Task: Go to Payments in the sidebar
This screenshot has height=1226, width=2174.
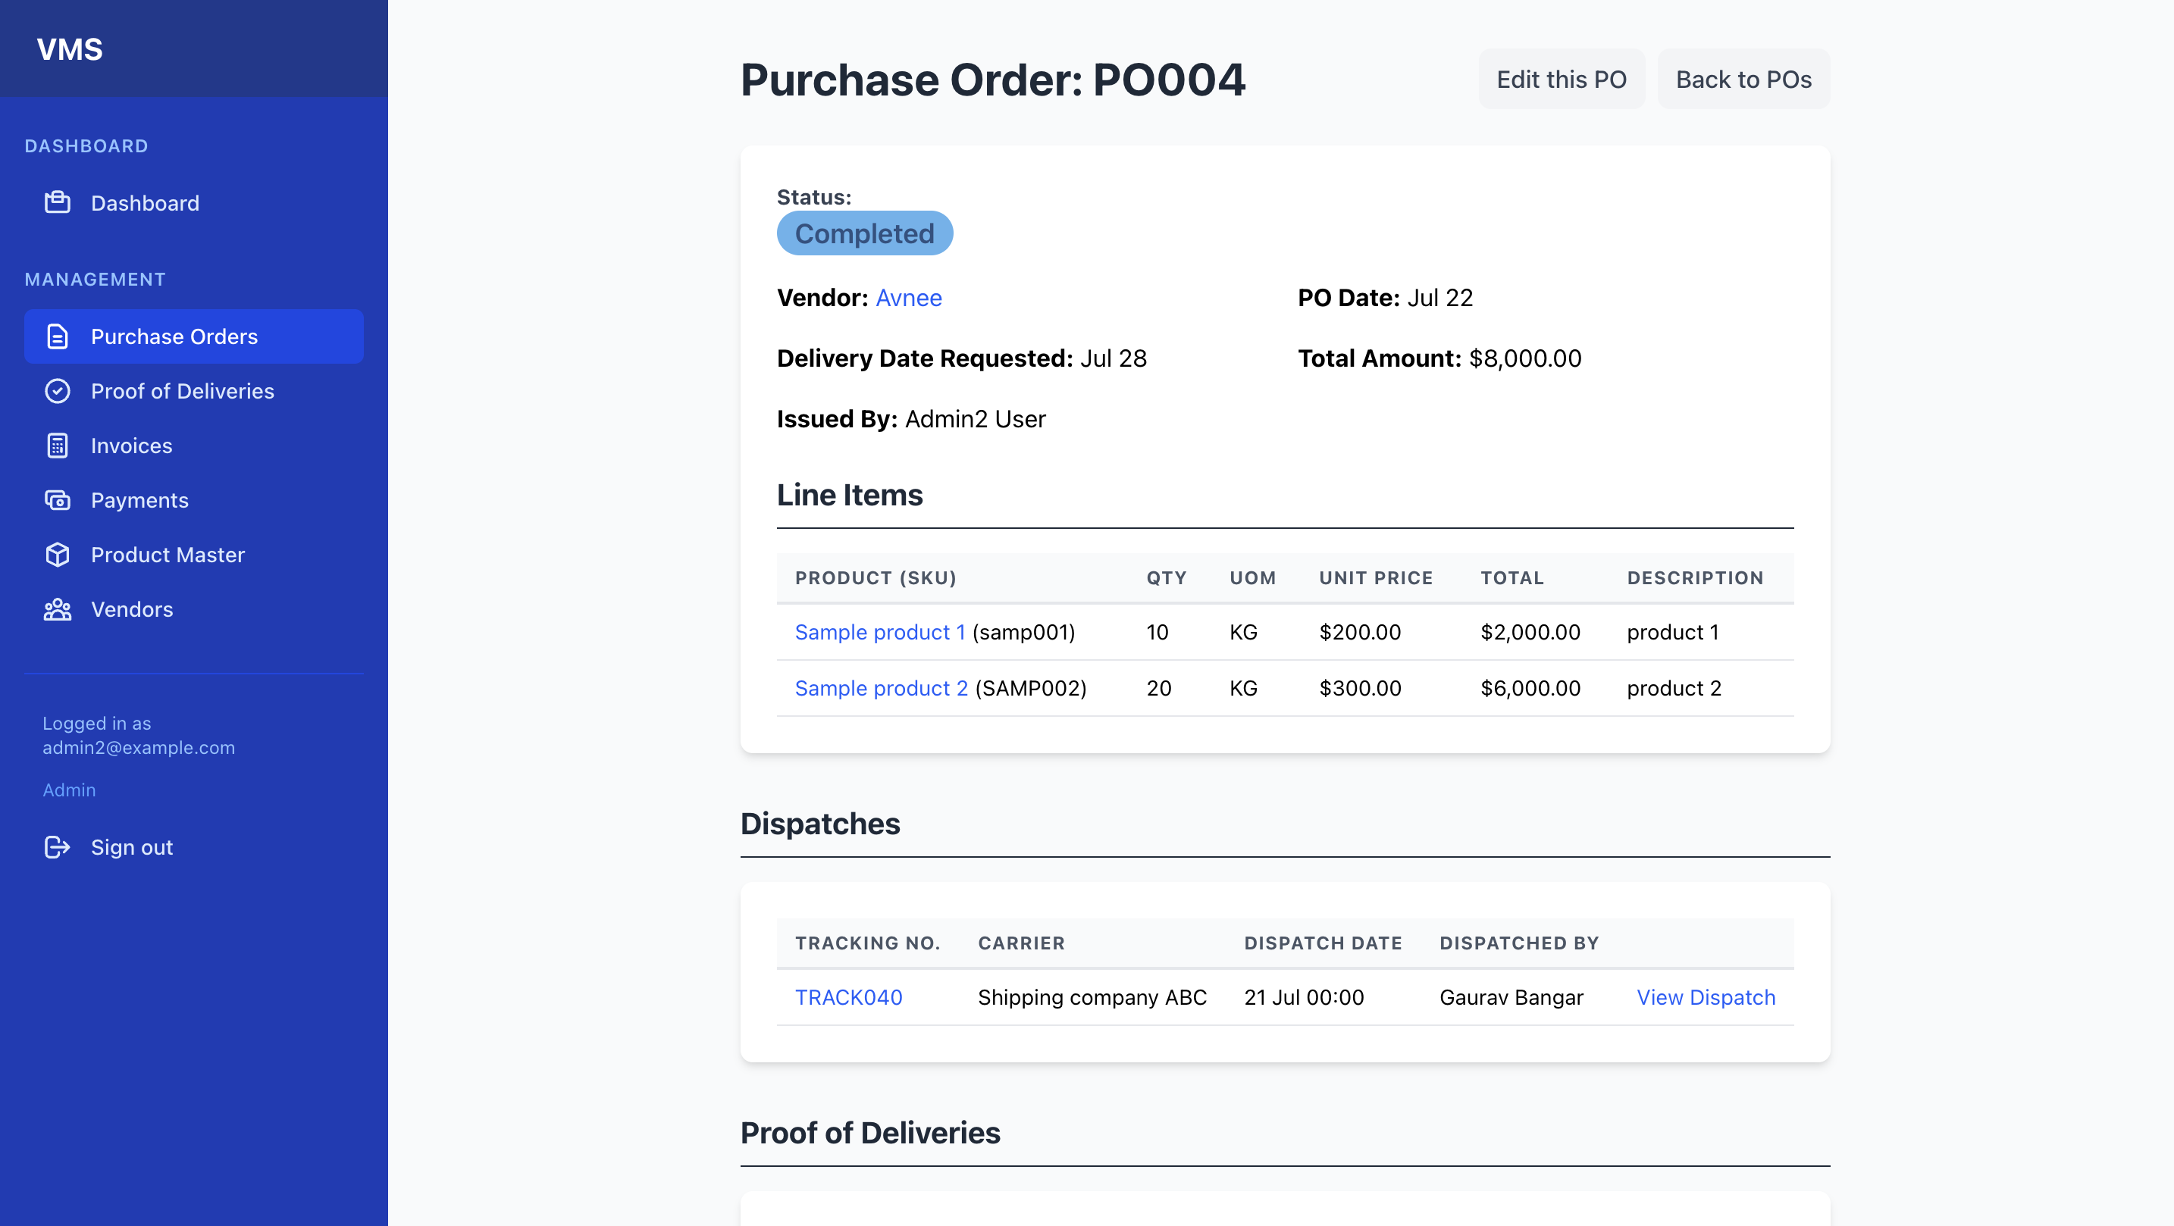Action: [139, 500]
